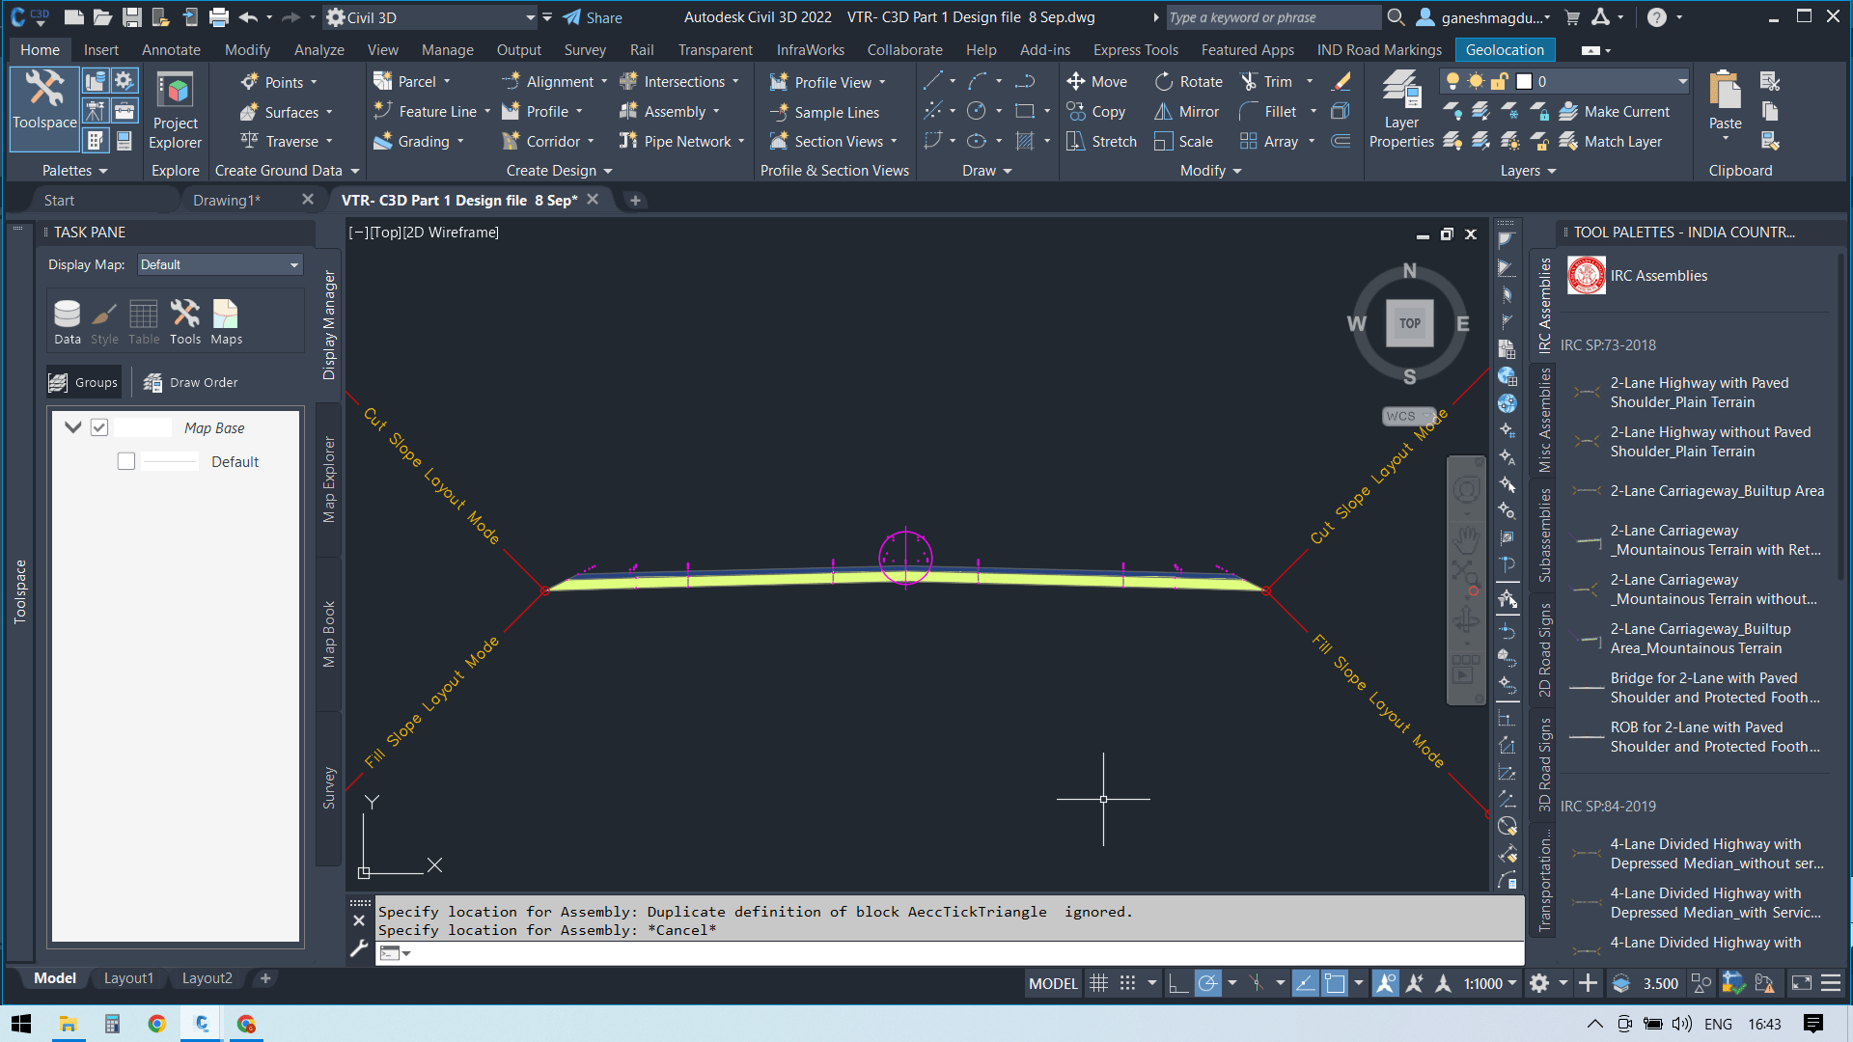Click the Grading tool icon
The height and width of the screenshot is (1042, 1853).
(385, 141)
